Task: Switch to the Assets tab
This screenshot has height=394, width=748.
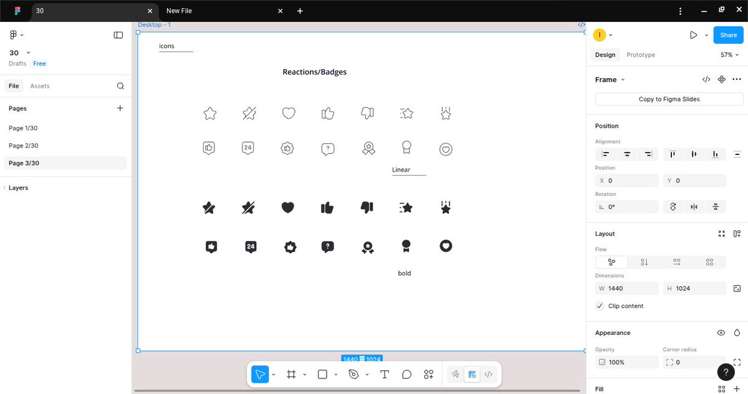Action: tap(40, 86)
